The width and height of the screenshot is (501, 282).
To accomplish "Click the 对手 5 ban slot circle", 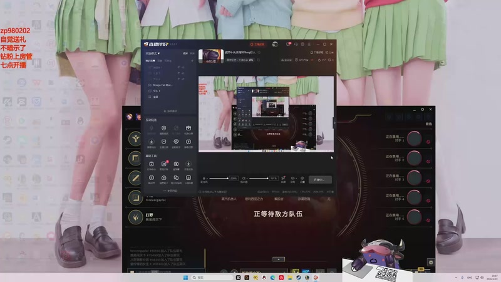I will click(x=415, y=217).
